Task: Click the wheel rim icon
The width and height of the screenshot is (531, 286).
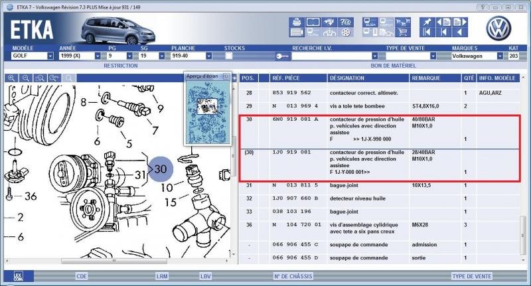Action: tap(345, 33)
